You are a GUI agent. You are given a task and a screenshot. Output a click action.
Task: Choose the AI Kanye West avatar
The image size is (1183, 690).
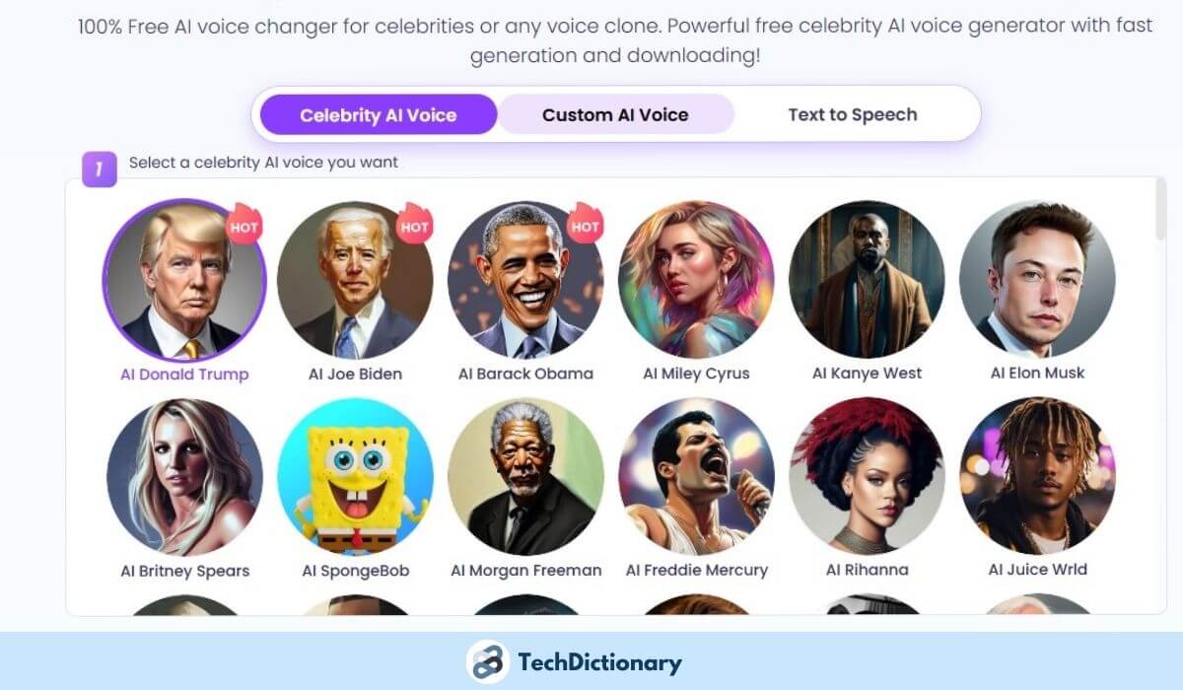pos(867,279)
